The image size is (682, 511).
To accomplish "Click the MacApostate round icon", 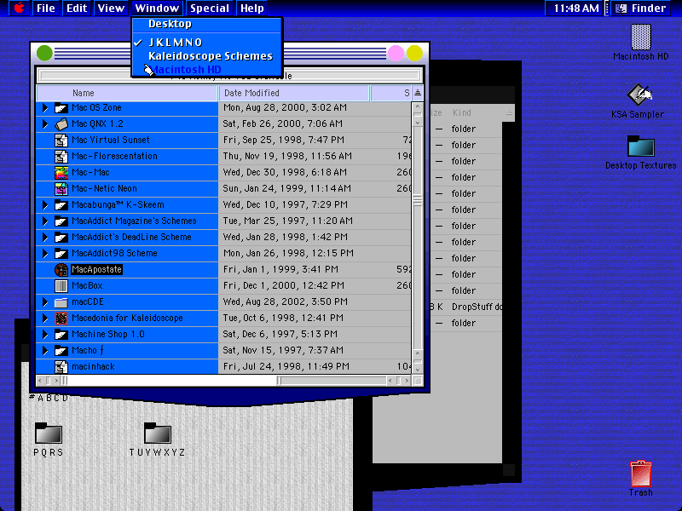I will [61, 269].
